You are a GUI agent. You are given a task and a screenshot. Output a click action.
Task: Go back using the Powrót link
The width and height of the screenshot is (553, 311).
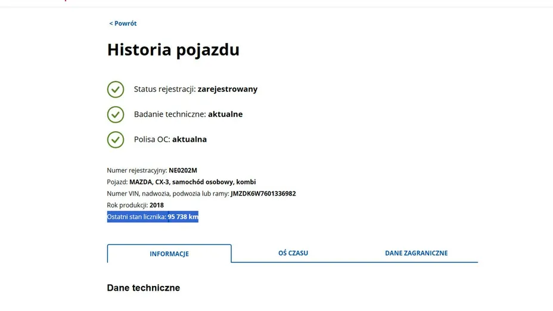pos(123,23)
